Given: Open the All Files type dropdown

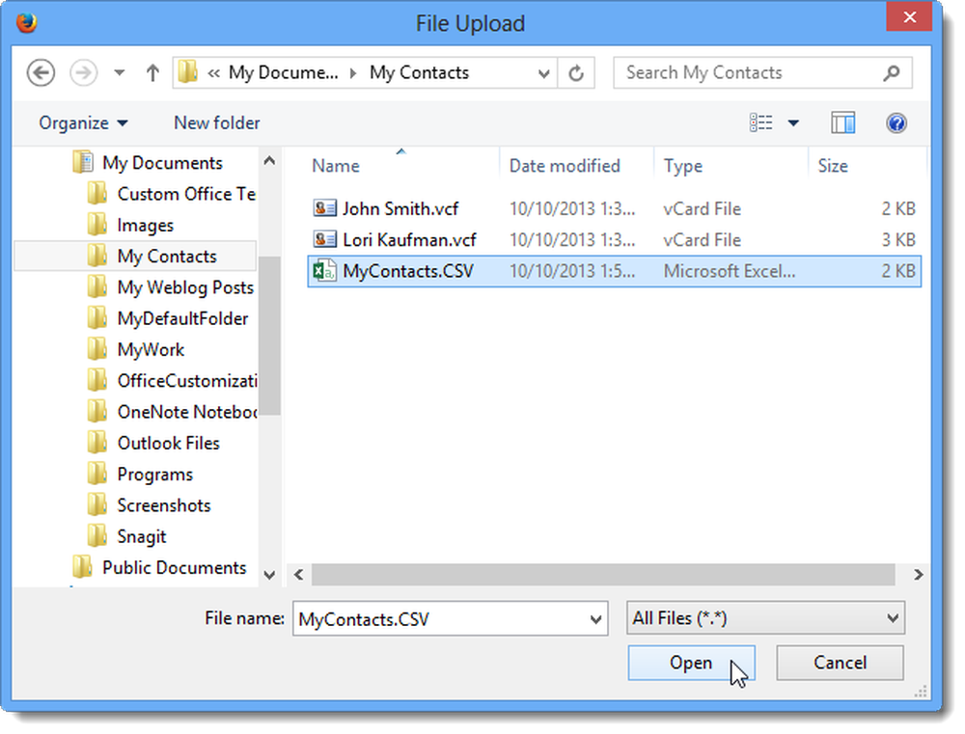Looking at the screenshot, I should 765,617.
